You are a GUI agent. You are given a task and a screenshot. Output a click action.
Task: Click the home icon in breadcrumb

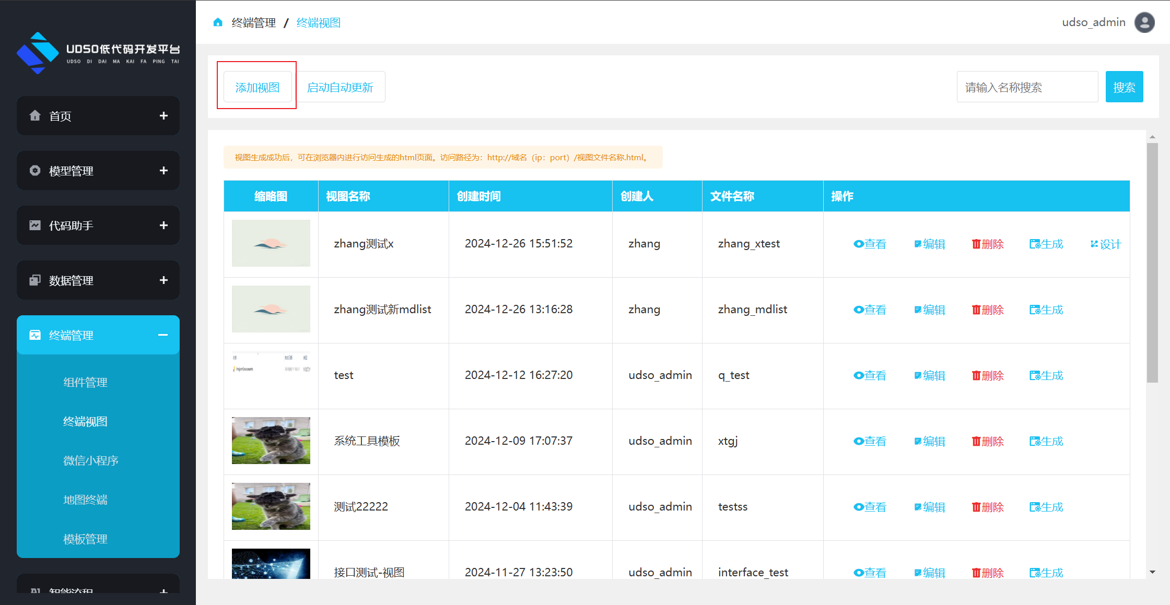pos(218,22)
